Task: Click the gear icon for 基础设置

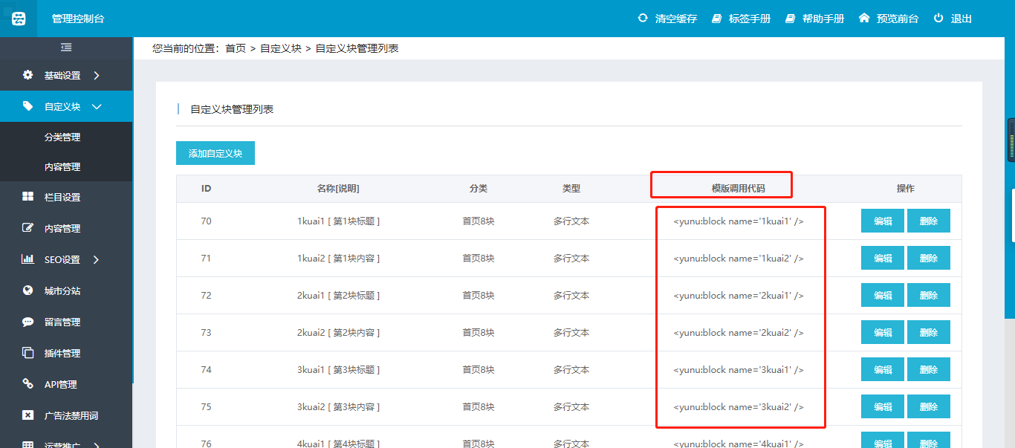Action: tap(27, 75)
